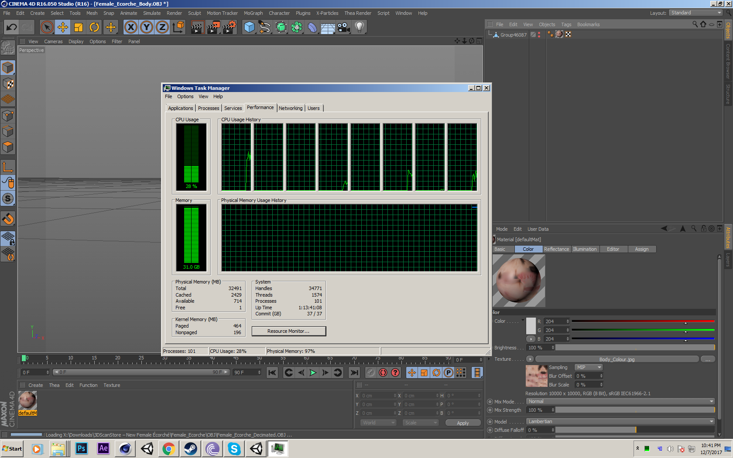Click the Body_Colour.jpg texture field
This screenshot has height=458, width=733.
click(617, 359)
